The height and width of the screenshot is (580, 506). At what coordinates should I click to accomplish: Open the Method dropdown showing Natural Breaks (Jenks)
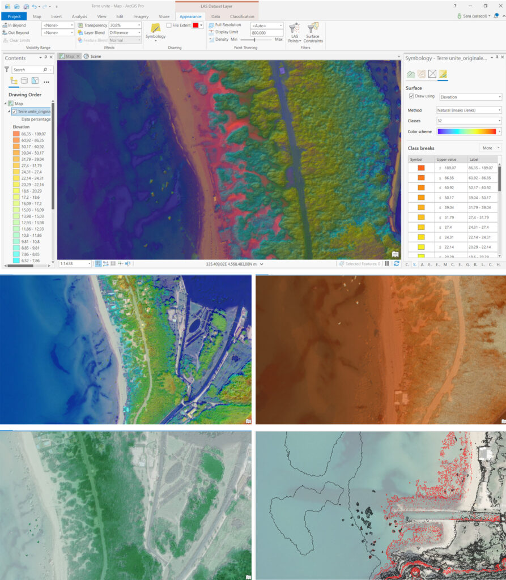tap(469, 110)
